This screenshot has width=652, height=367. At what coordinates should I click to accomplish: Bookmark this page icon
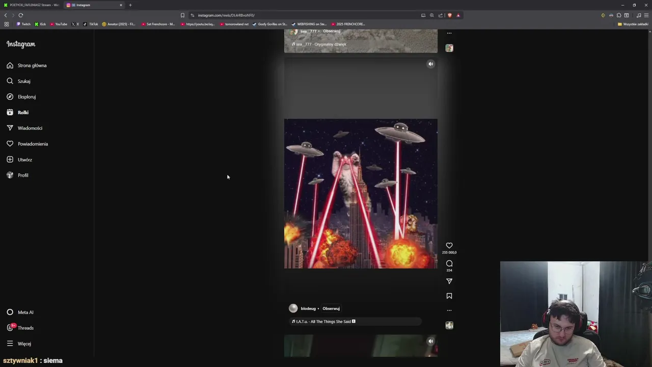pos(182,15)
